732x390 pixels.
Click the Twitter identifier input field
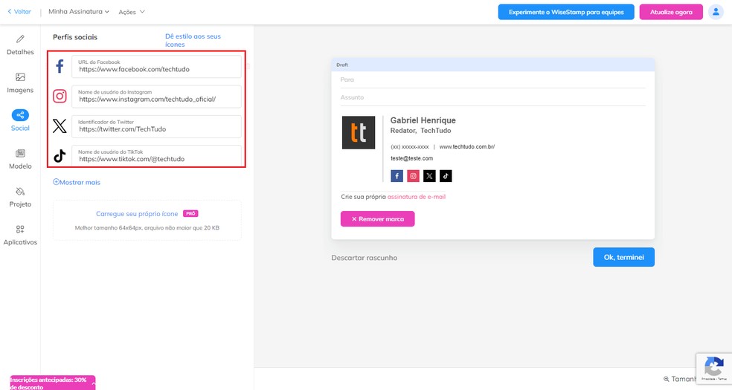click(157, 127)
